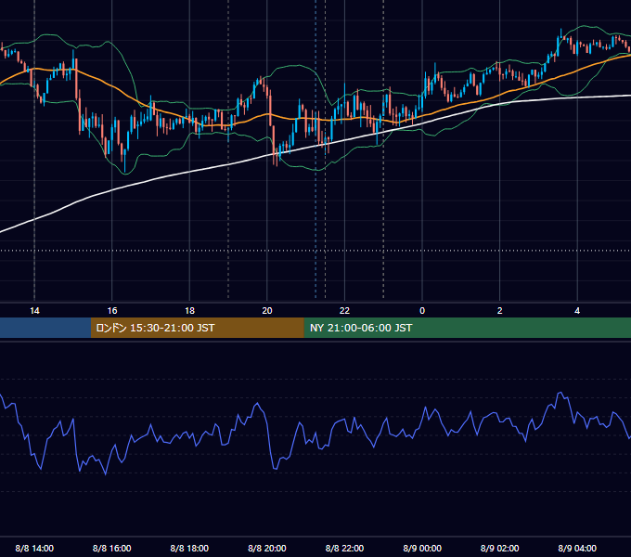Click hour label 20 on price chart axis
The width and height of the screenshot is (631, 557).
pos(267,311)
